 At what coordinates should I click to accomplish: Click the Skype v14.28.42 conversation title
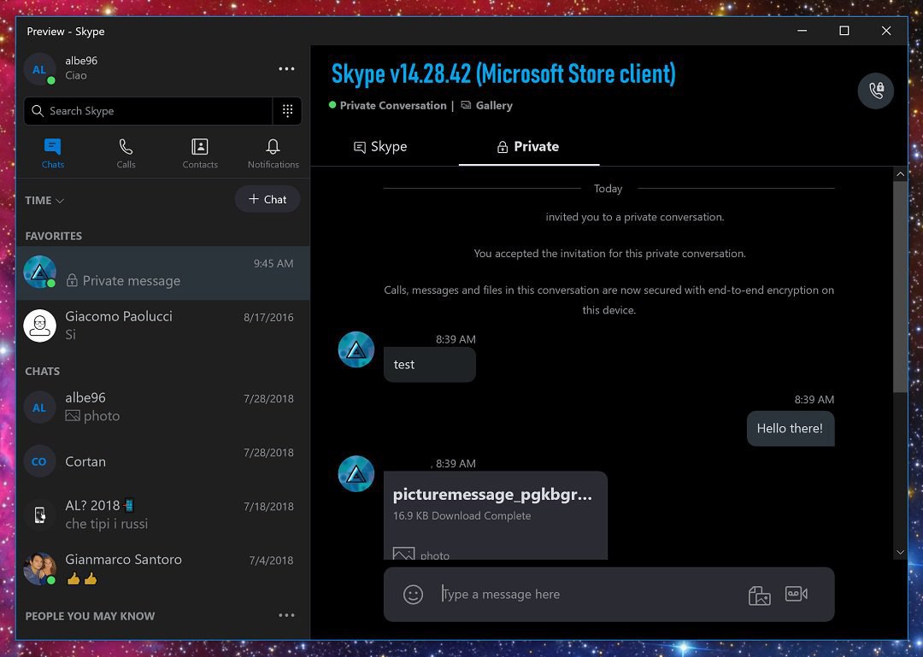[x=503, y=74]
